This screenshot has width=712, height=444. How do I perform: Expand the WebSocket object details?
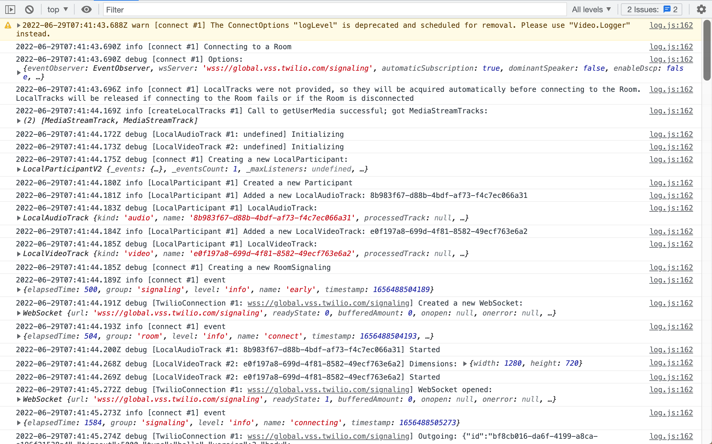click(19, 313)
